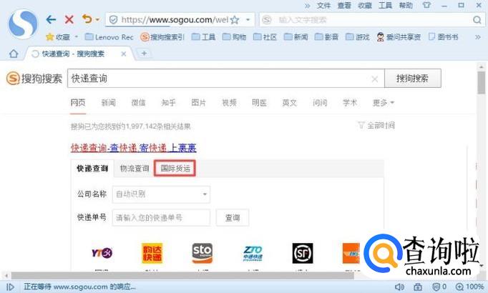Screen dimensions: 488x293
Task: Bookmark page with the star icon
Action: pos(235,20)
